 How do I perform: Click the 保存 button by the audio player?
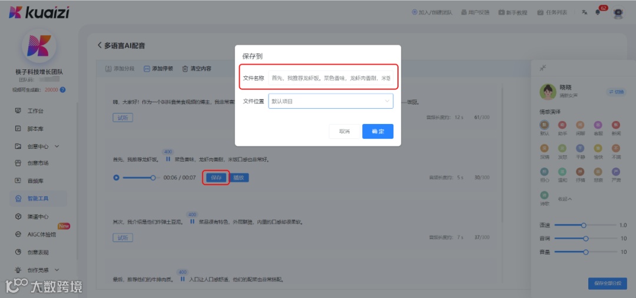point(216,178)
